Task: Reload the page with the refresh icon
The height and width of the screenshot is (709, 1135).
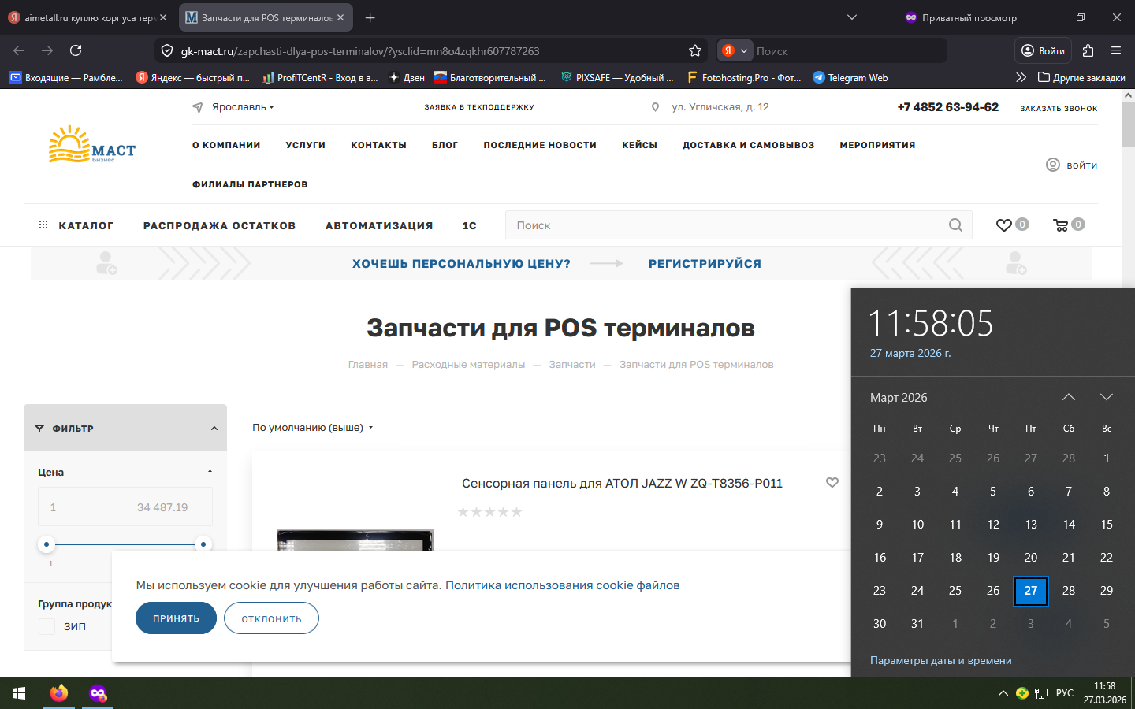Action: point(76,51)
